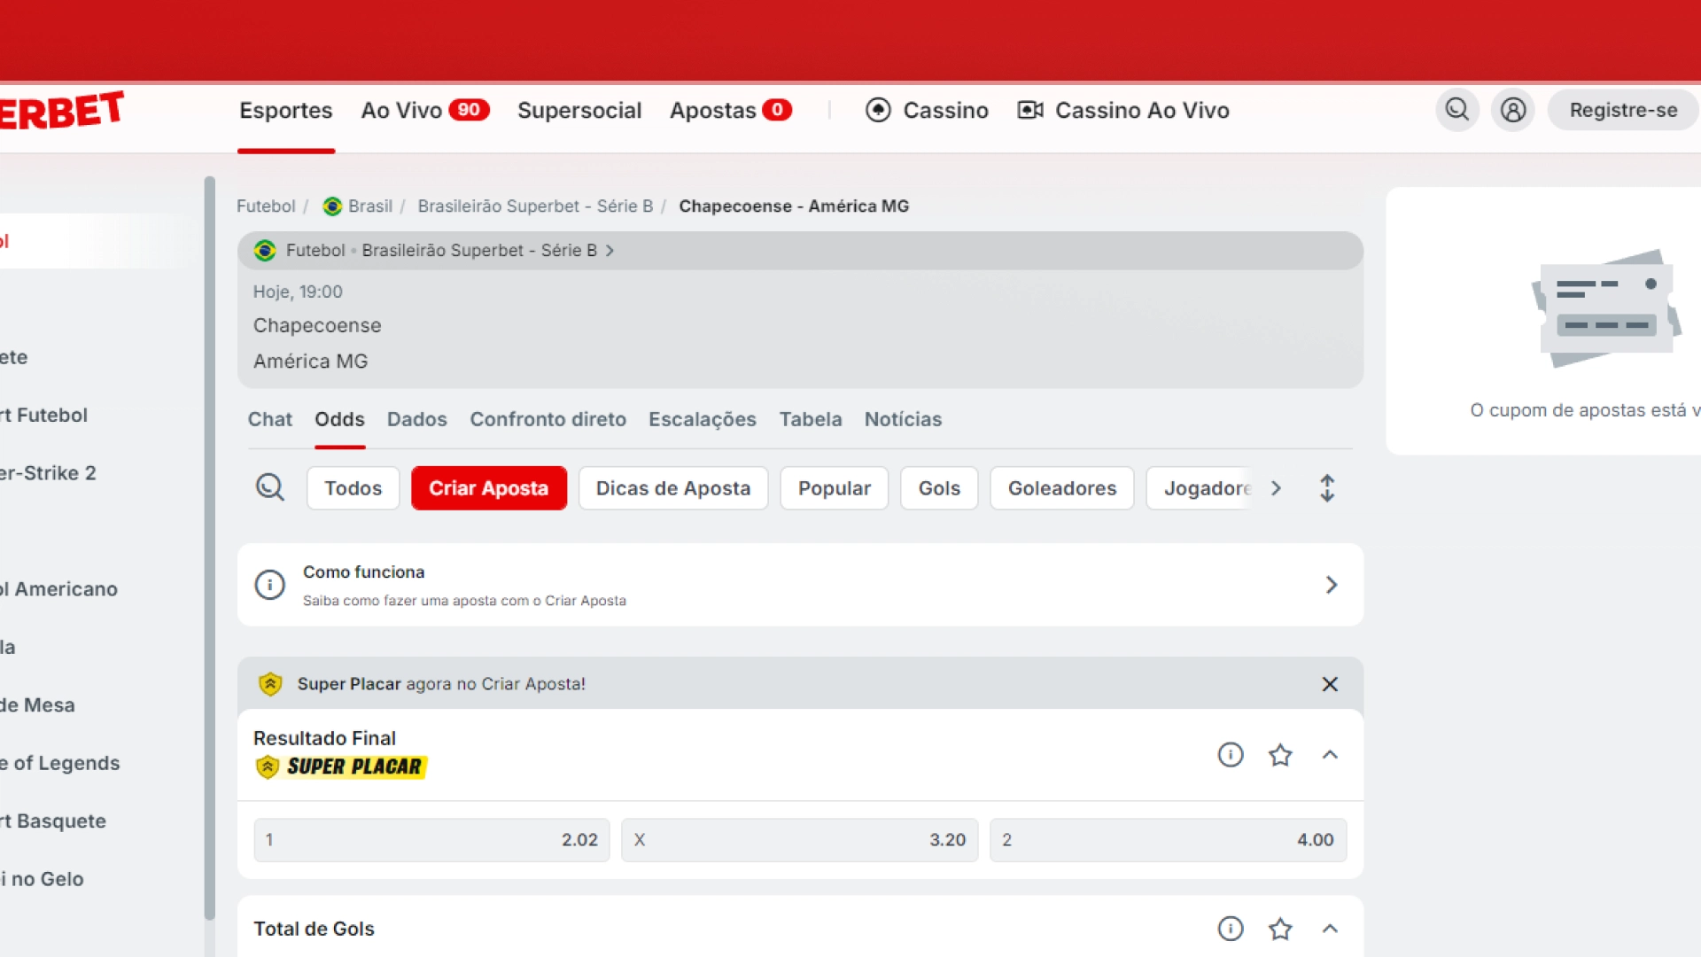Open the Cassino section icon

point(878,110)
